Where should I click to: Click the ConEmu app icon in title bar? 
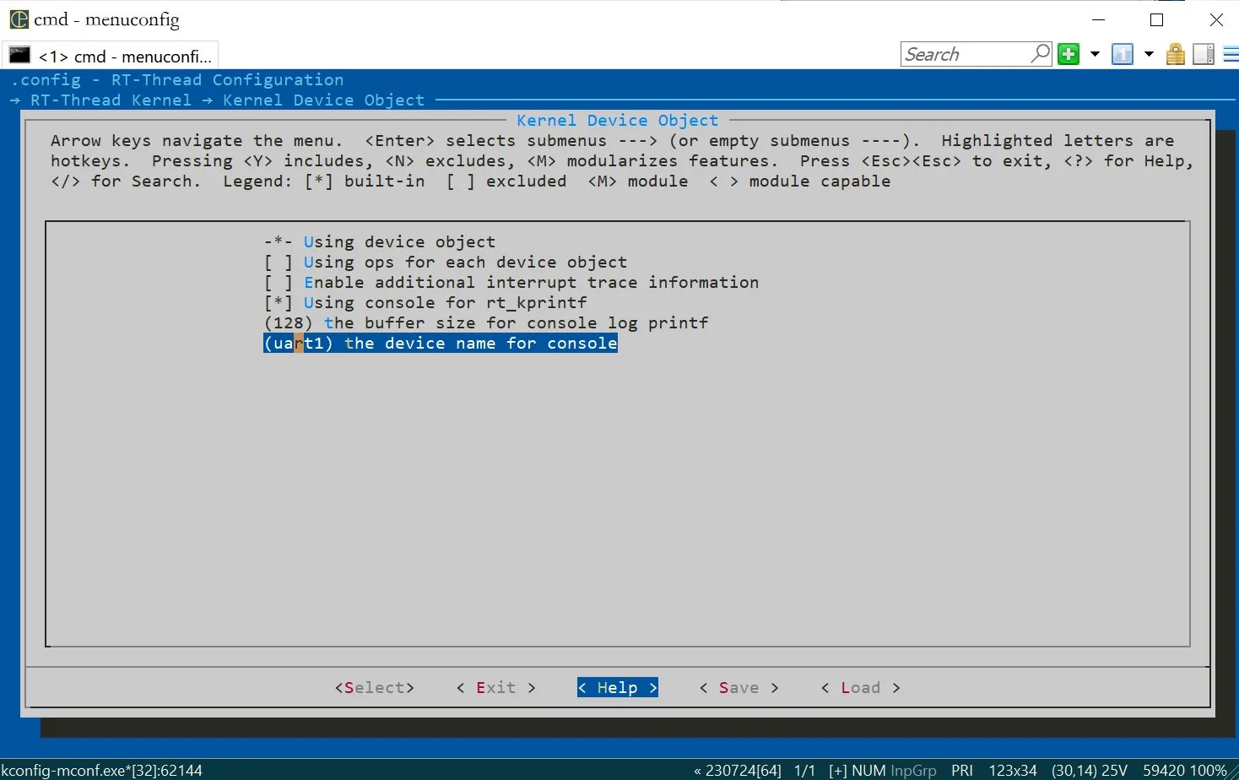click(19, 19)
